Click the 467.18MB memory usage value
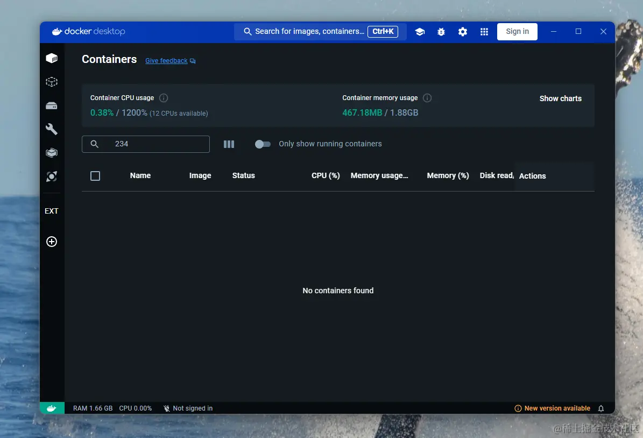The width and height of the screenshot is (643, 438). point(362,113)
